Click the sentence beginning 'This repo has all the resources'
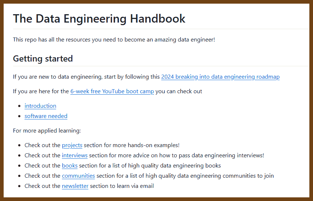This screenshot has height=201, width=313. coord(114,40)
